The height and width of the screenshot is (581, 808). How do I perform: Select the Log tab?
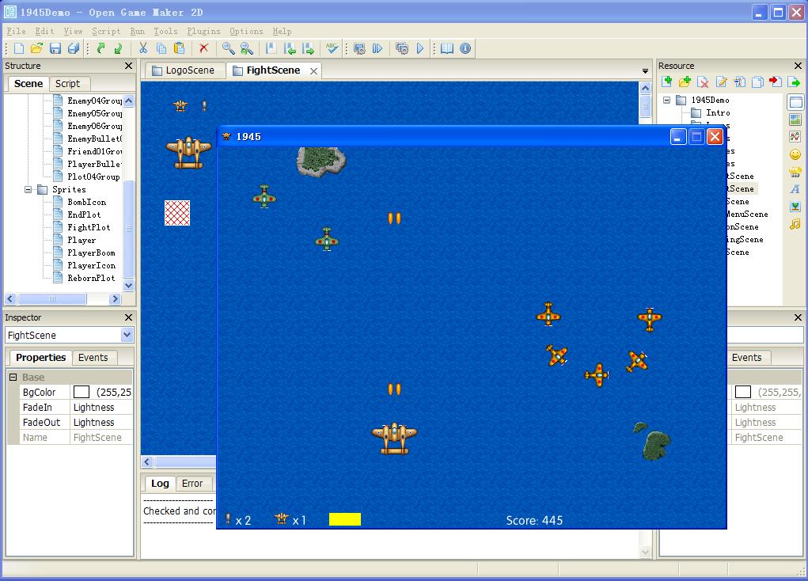point(160,484)
